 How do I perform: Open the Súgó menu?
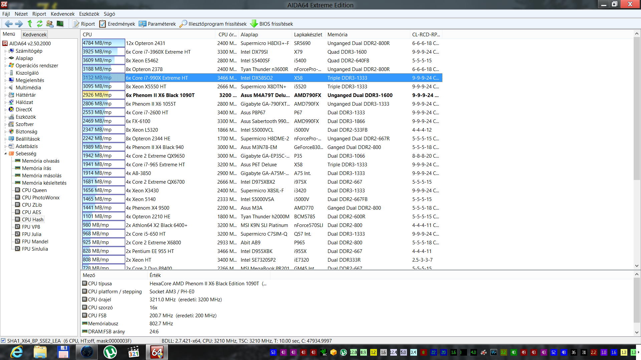tap(109, 14)
